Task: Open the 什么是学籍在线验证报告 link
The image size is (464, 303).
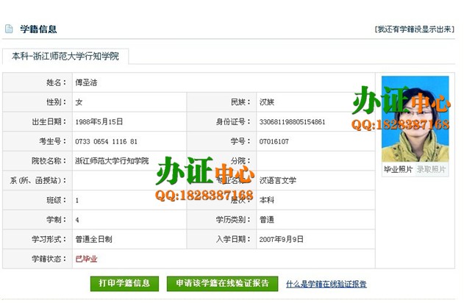Action: [326, 284]
